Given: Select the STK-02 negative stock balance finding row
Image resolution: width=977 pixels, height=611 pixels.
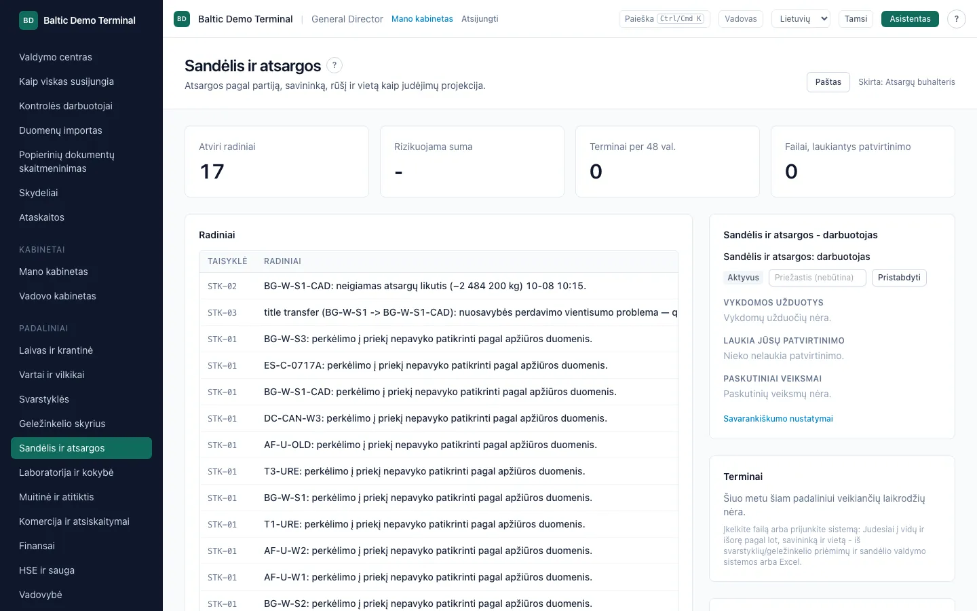Looking at the screenshot, I should 438,286.
